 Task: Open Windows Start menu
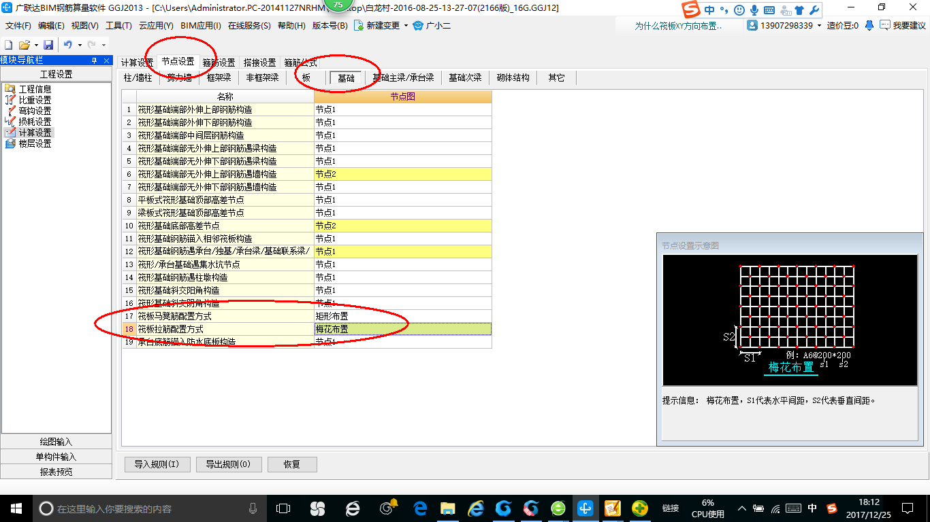pyautogui.click(x=16, y=508)
